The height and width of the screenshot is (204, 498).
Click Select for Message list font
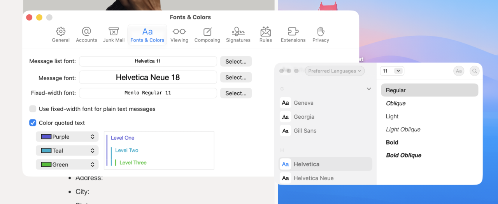click(x=236, y=61)
